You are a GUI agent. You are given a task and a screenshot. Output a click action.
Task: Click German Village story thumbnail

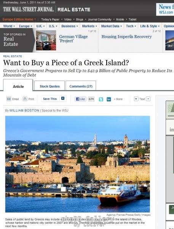pos(46,40)
